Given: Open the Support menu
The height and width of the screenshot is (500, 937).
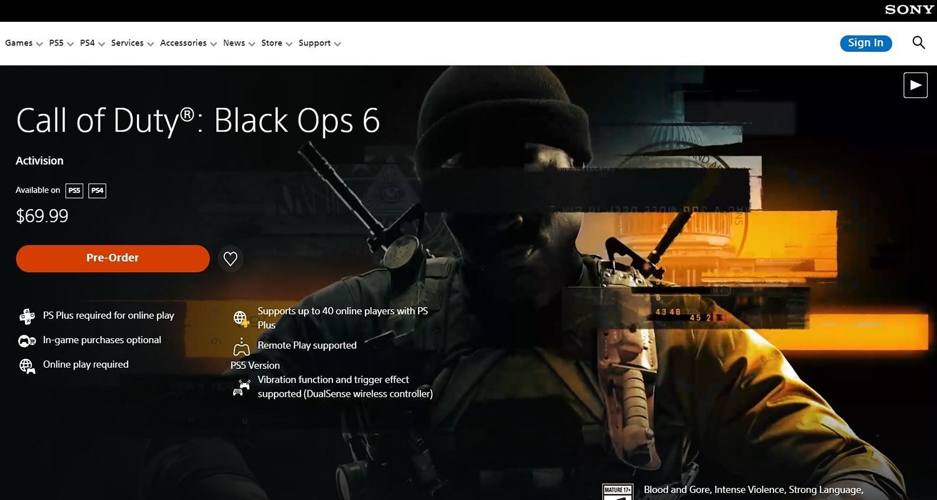Looking at the screenshot, I should click(319, 43).
